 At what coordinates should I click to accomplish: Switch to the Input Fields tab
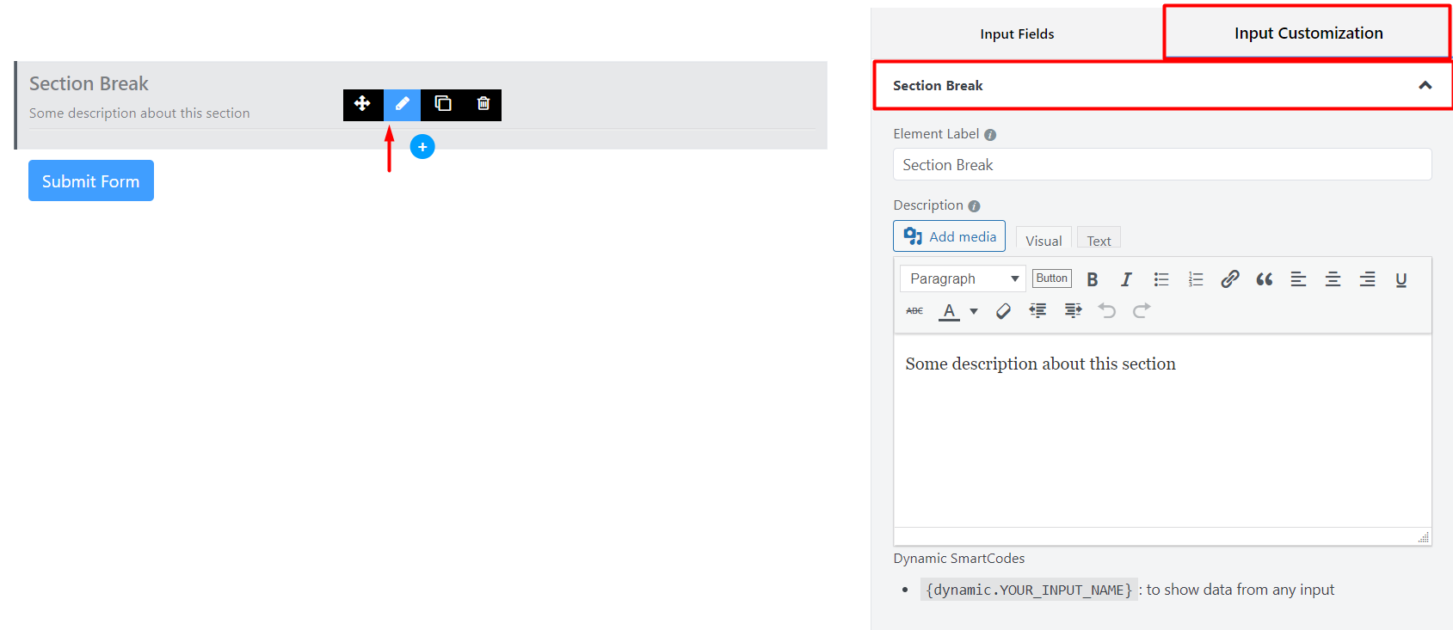tap(1017, 34)
